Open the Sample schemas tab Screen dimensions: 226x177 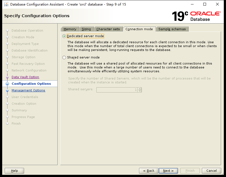tap(172, 29)
